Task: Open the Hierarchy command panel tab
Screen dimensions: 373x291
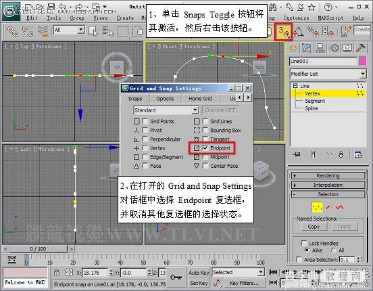Action: [320, 48]
